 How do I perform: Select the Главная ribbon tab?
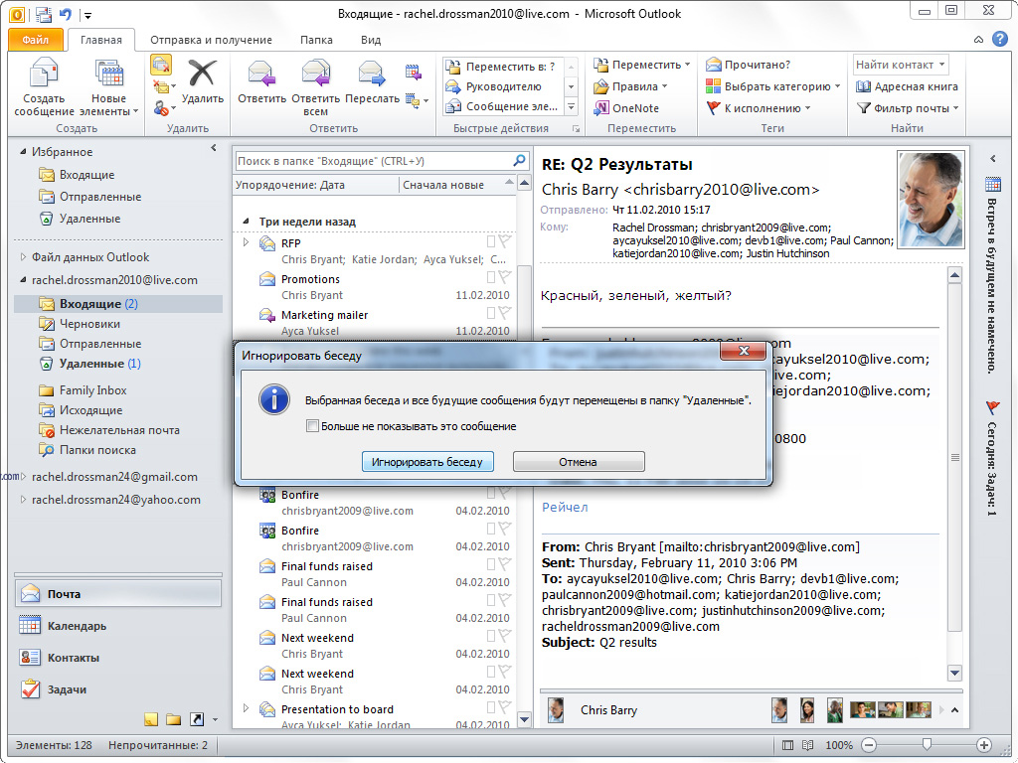pyautogui.click(x=101, y=40)
